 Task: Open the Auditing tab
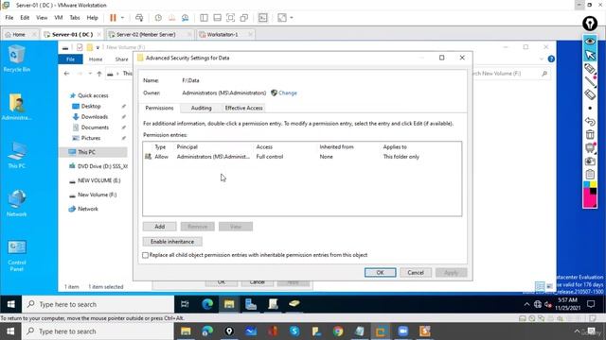pos(202,108)
